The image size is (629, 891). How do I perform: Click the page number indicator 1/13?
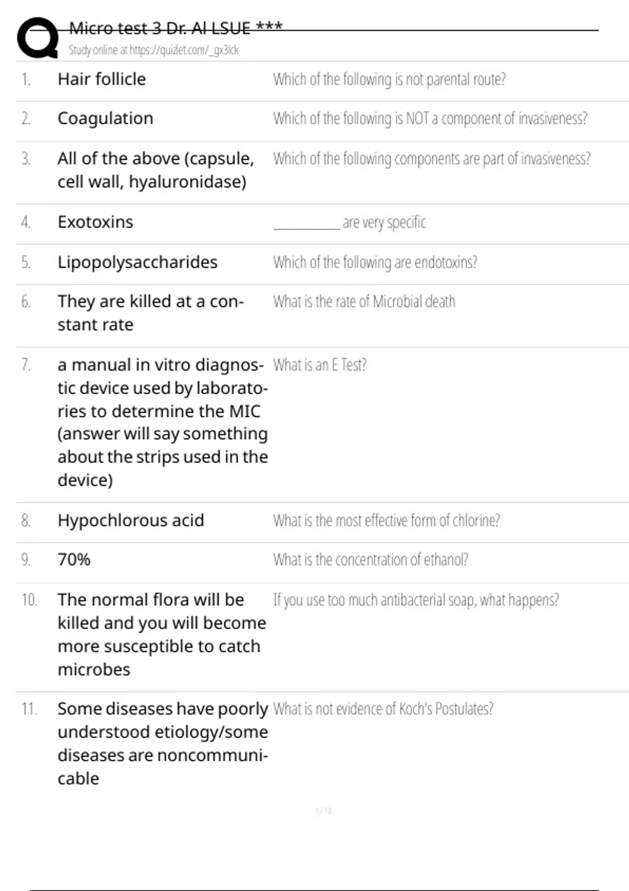point(323,811)
